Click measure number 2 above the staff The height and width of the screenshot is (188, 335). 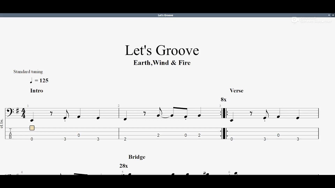click(119, 106)
